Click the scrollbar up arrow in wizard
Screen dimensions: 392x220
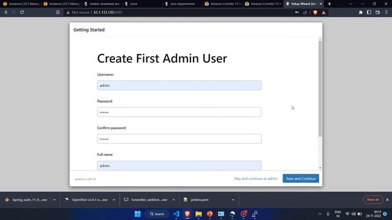320,38
